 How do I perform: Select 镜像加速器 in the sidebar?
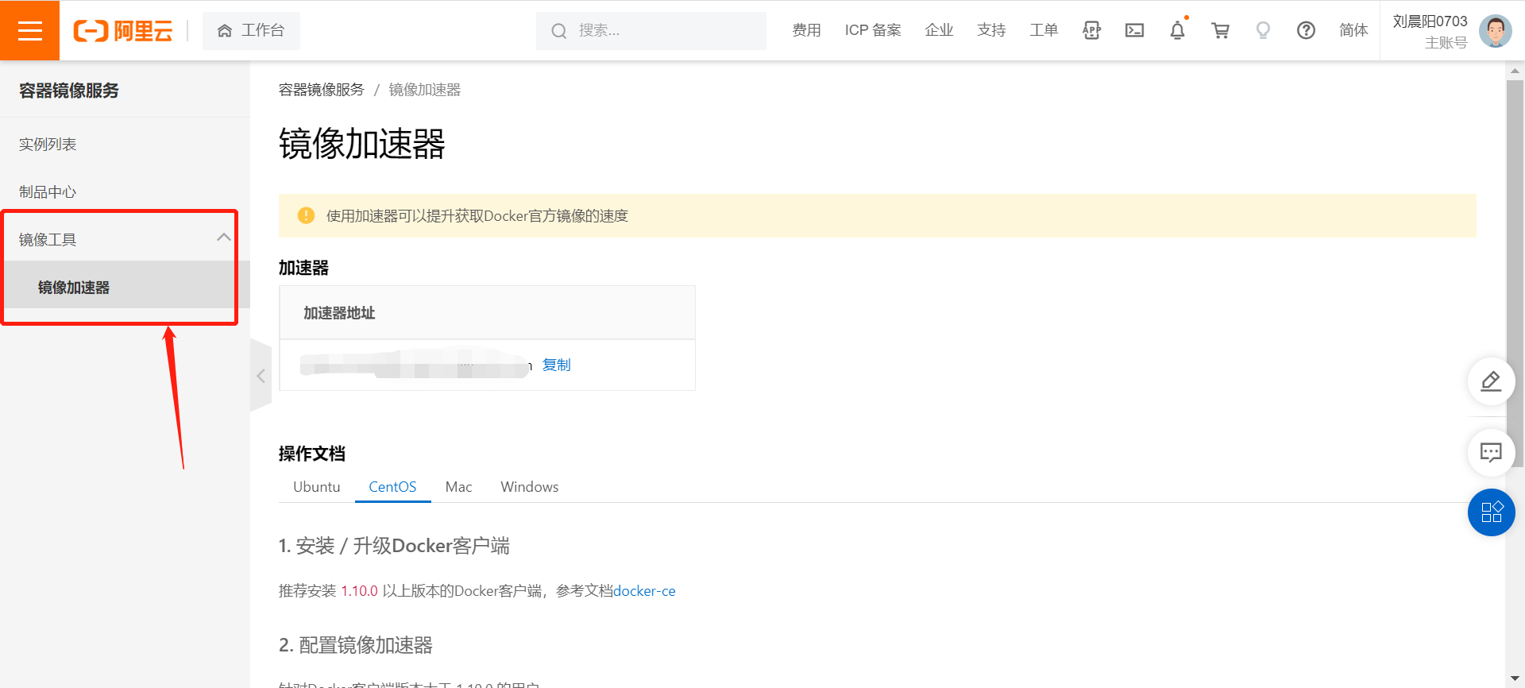click(125, 287)
